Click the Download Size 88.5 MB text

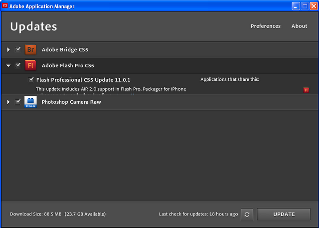(35, 214)
